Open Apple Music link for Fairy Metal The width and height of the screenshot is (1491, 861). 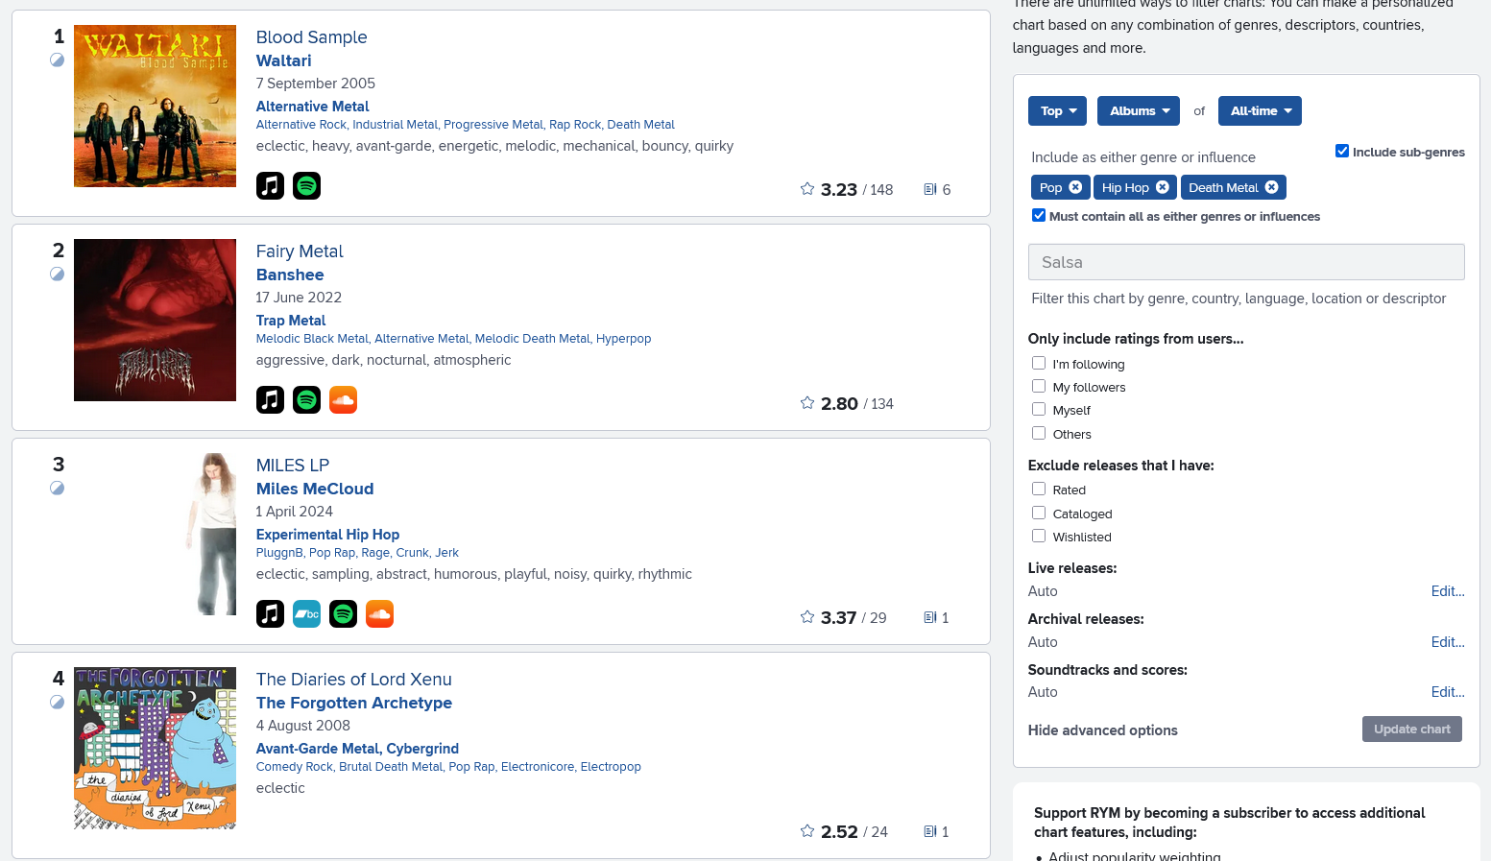coord(270,399)
